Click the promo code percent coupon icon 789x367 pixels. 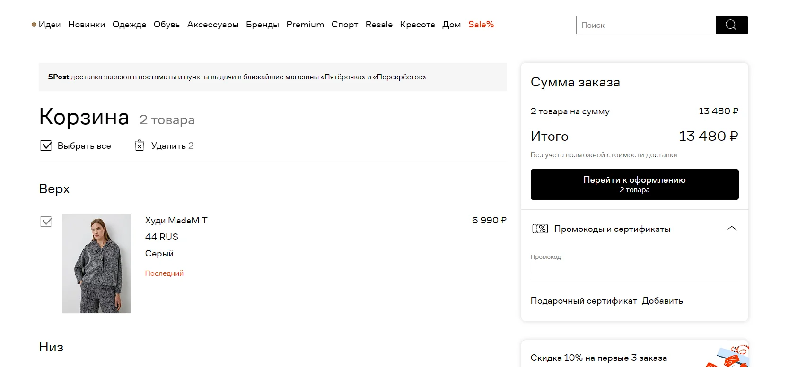click(540, 229)
